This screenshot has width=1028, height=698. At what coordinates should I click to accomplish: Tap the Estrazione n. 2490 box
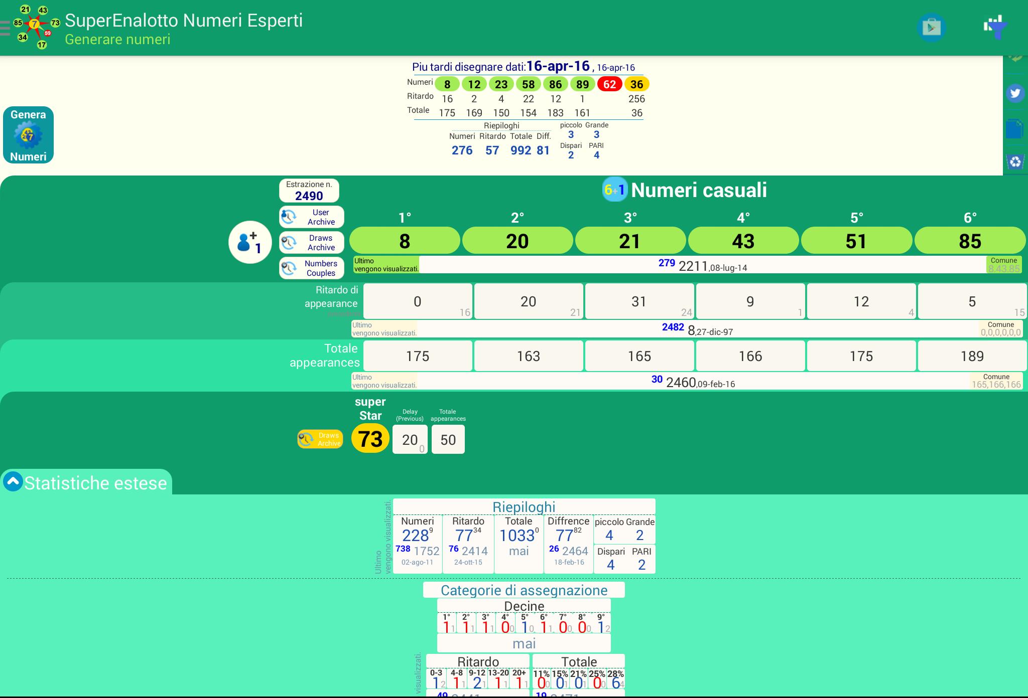(x=309, y=191)
